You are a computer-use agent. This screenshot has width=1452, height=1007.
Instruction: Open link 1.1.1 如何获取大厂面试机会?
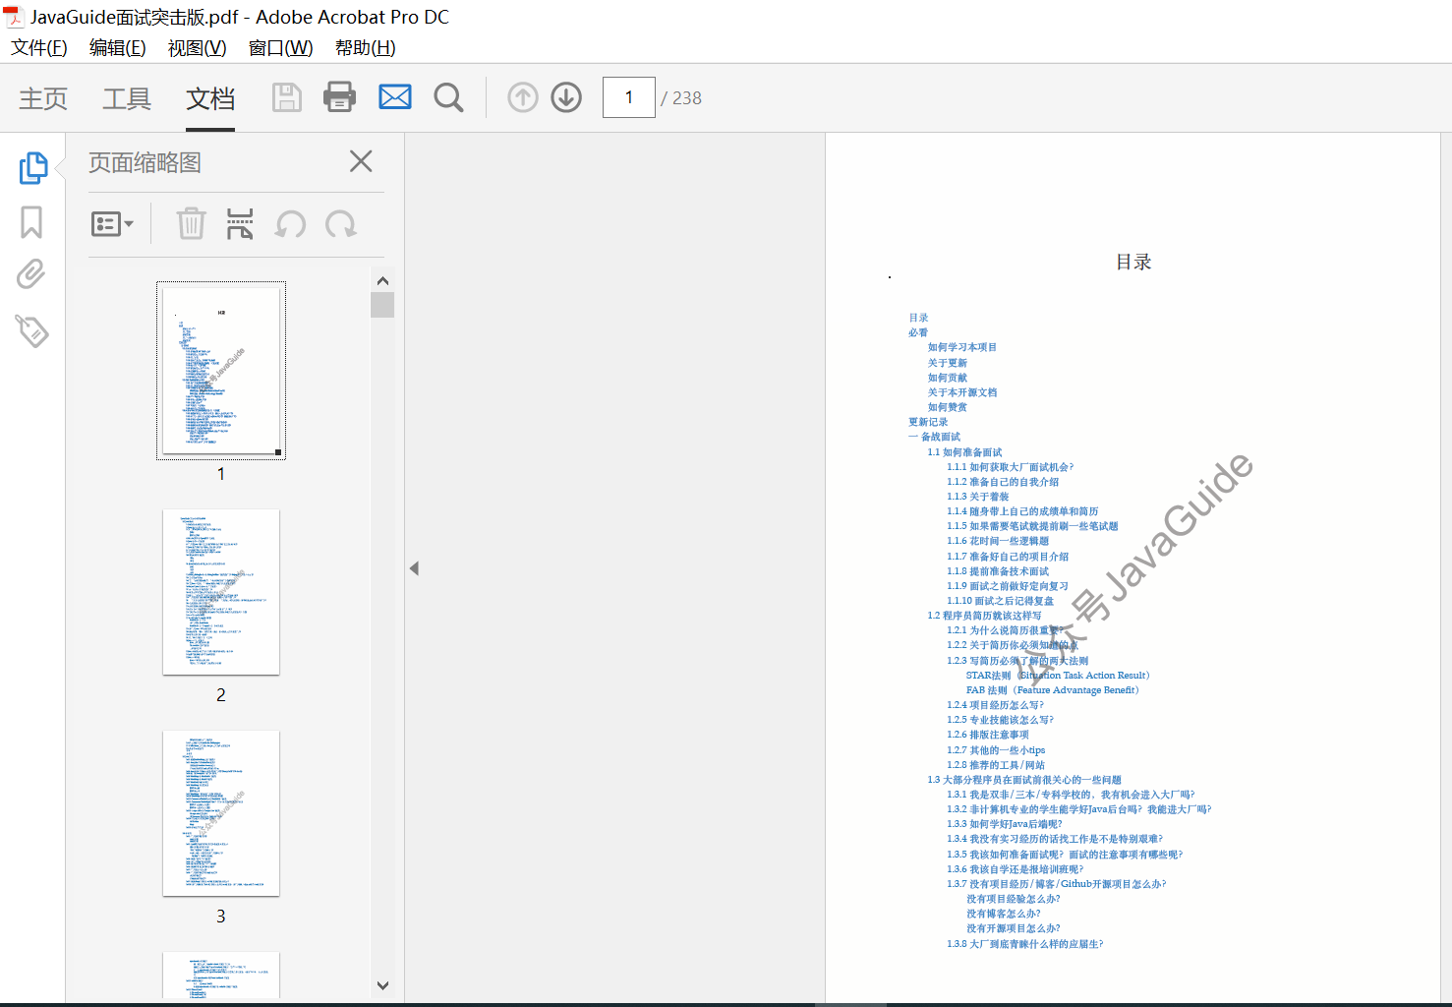tap(1010, 467)
